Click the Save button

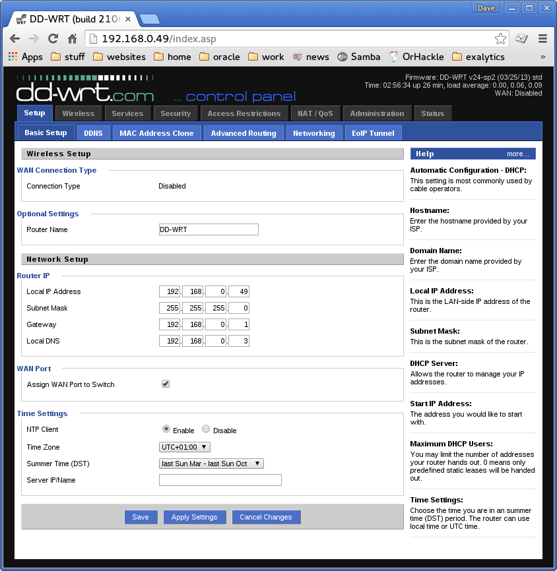(x=141, y=517)
